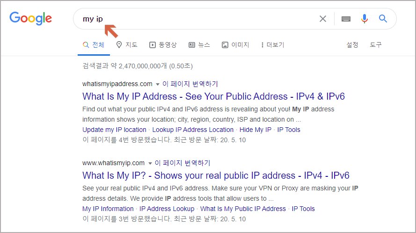
Task: Select the 전체 tab
Action: (94, 45)
